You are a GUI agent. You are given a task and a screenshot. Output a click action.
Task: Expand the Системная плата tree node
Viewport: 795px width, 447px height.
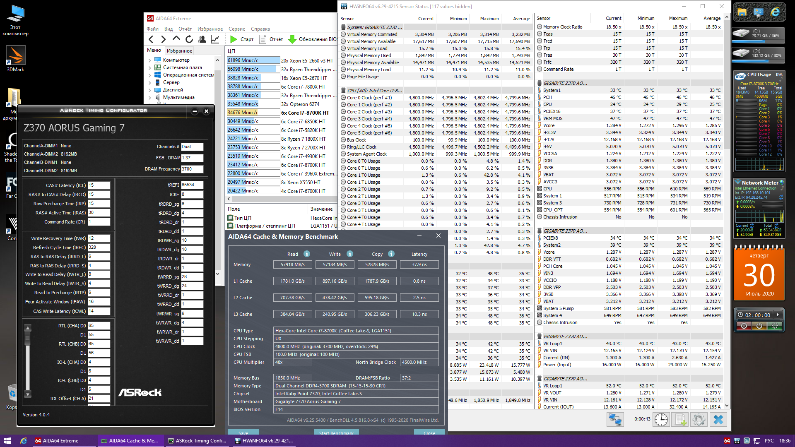149,68
